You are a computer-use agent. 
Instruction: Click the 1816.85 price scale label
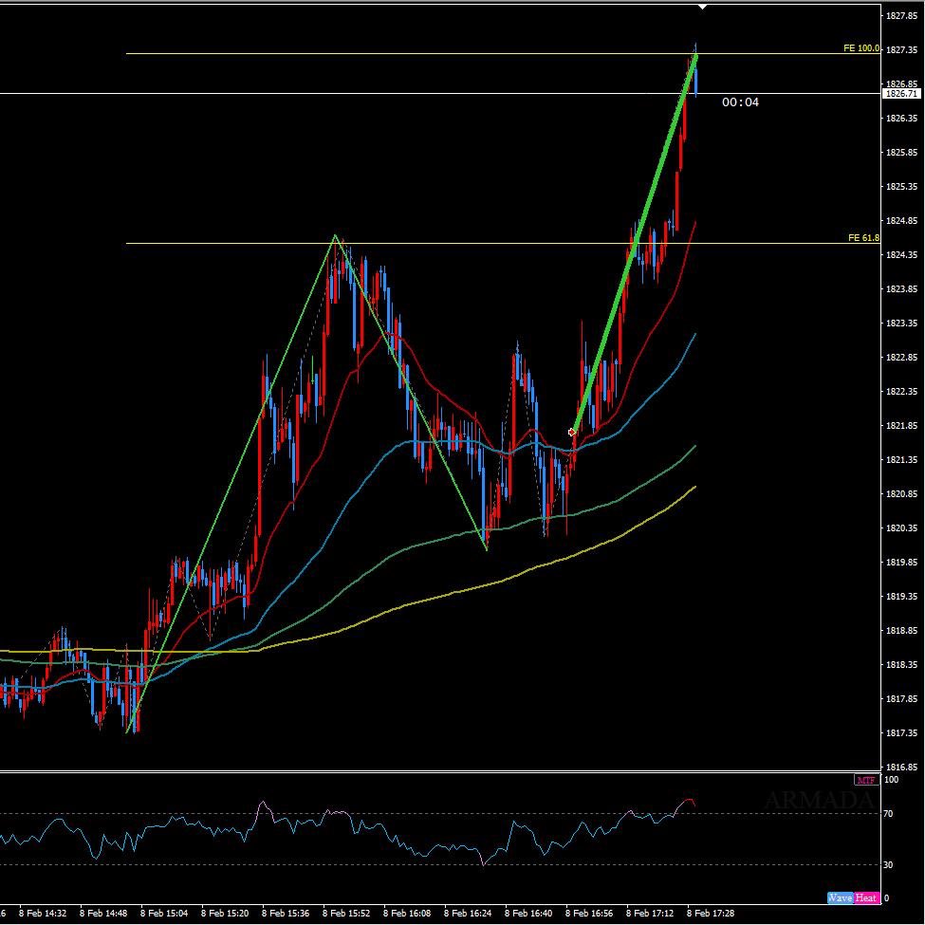902,767
